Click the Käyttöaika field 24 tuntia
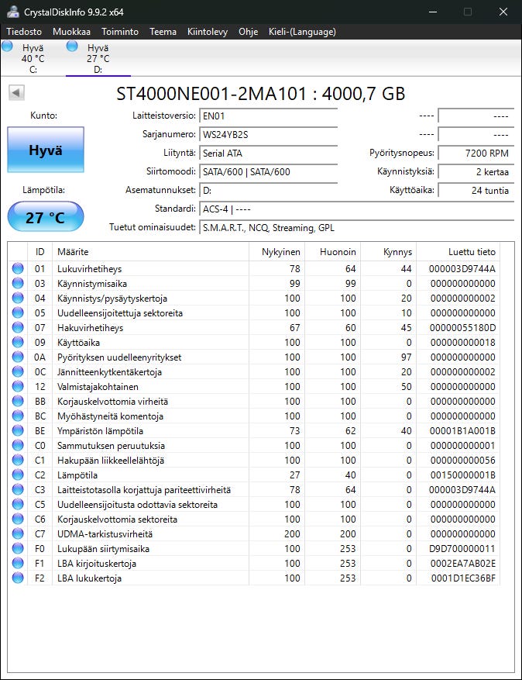This screenshot has height=680, width=522. [x=476, y=191]
